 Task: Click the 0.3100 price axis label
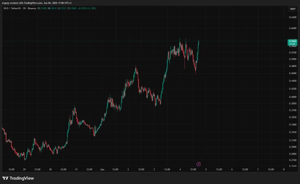(292, 140)
